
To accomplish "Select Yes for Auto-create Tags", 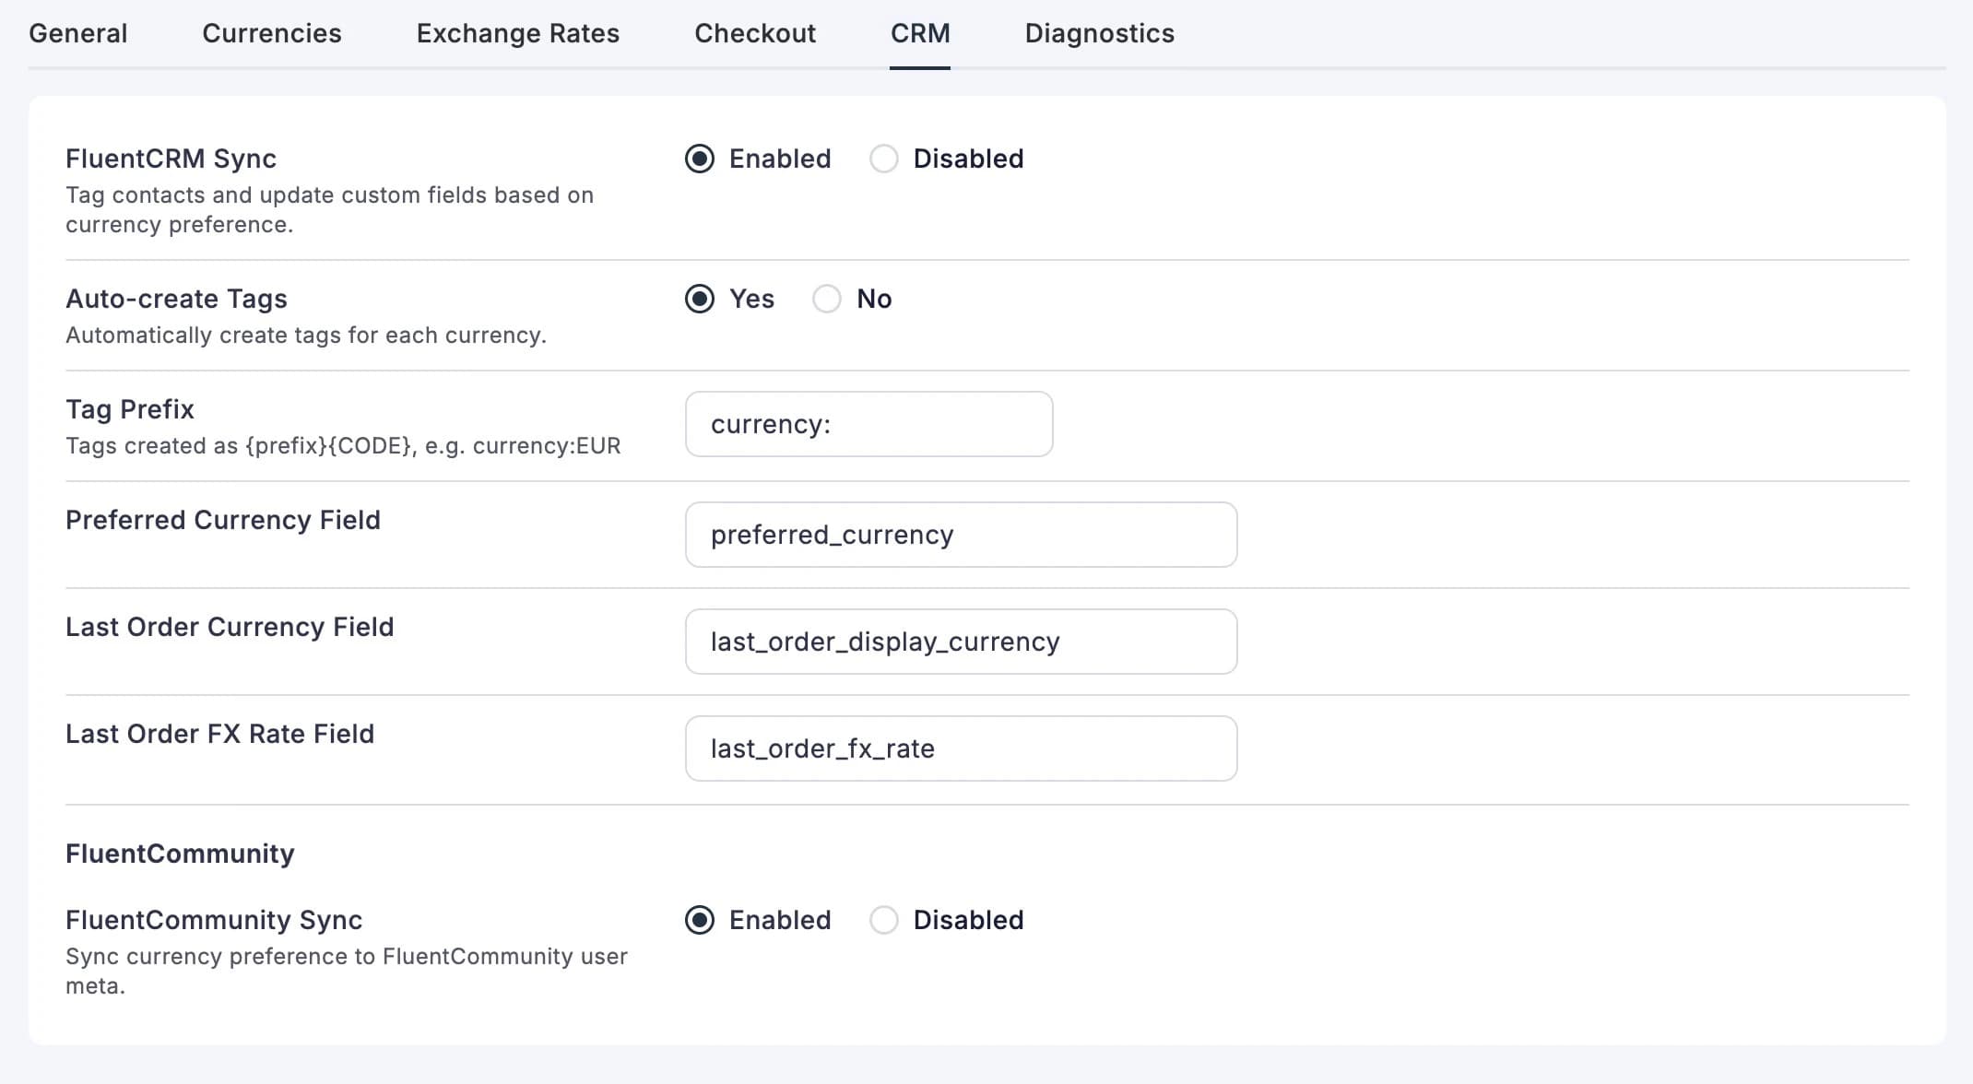I will pos(701,299).
